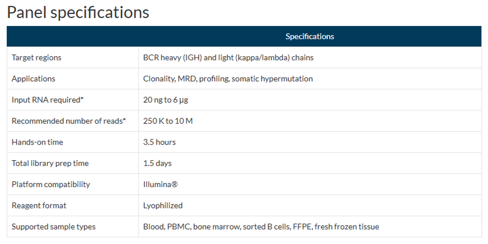
Task: Select Recommended number of reads label
Action: click(69, 121)
